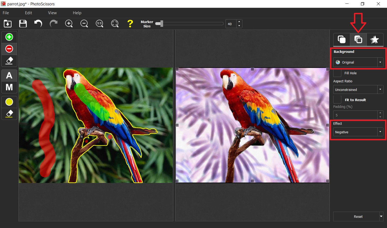Click the M manual tool

(9, 87)
